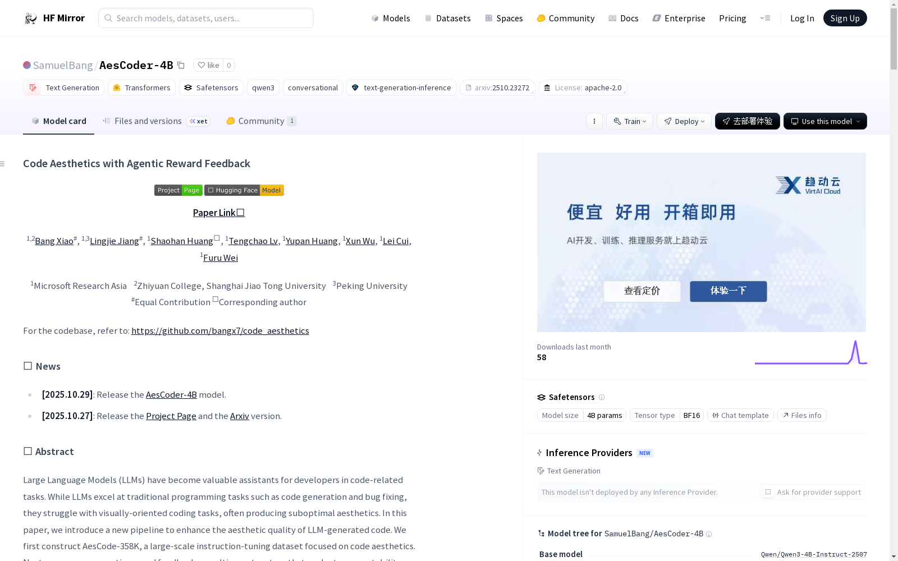Viewport: 898px width, 561px height.
Task: Open author Furu Wei's link
Action: pyautogui.click(x=221, y=258)
